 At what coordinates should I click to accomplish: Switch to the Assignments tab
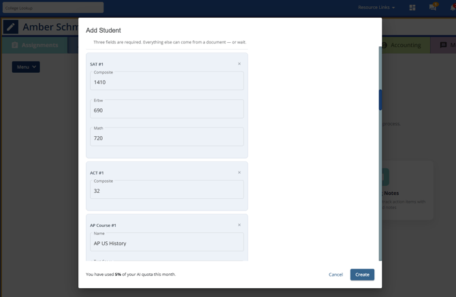(x=35, y=45)
